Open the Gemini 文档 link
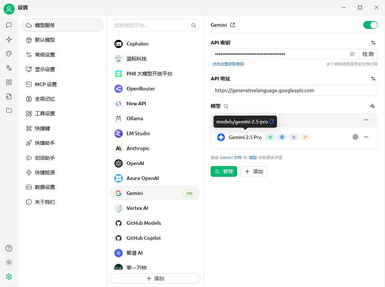 point(231,158)
